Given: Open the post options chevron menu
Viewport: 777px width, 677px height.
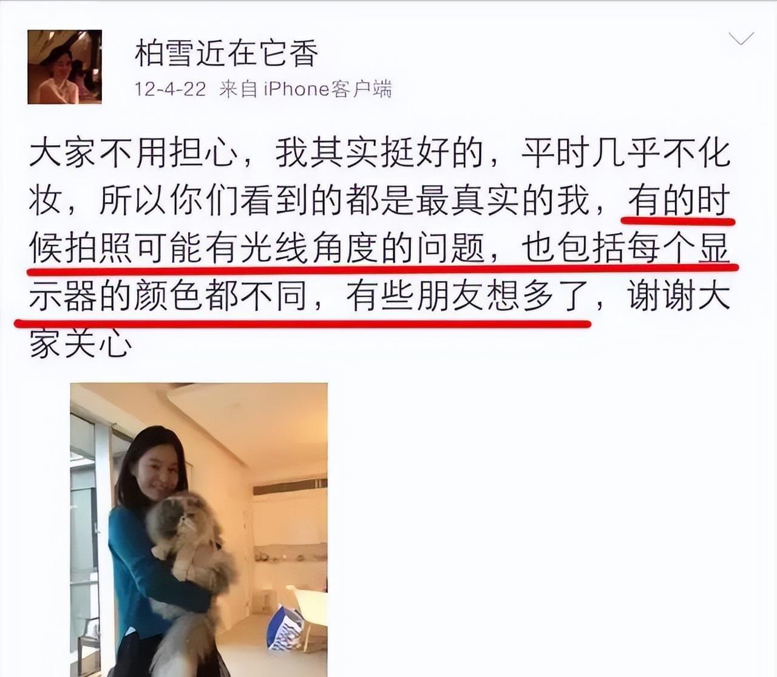Looking at the screenshot, I should click(x=741, y=39).
